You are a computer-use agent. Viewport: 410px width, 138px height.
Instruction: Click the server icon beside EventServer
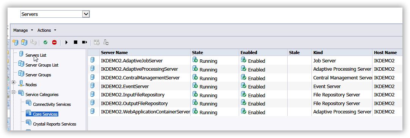(x=92, y=85)
